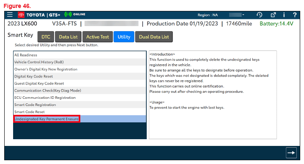This screenshot has width=304, height=164.
Task: Click the Smart Key system label
Action: pos(20,35)
